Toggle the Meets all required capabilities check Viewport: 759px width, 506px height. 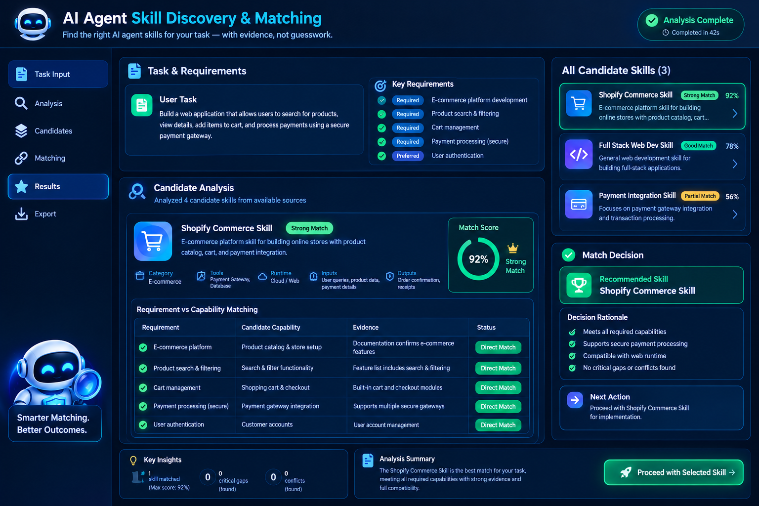[572, 332]
